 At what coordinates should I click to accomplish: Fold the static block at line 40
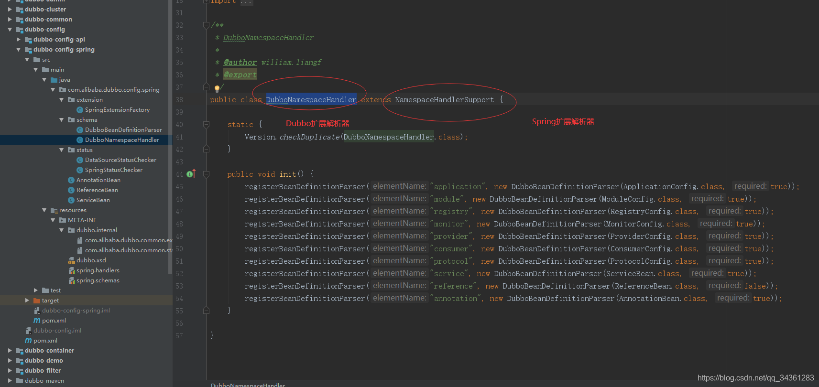coord(206,125)
